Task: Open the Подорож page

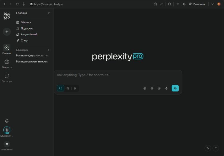Action: click(x=25, y=28)
